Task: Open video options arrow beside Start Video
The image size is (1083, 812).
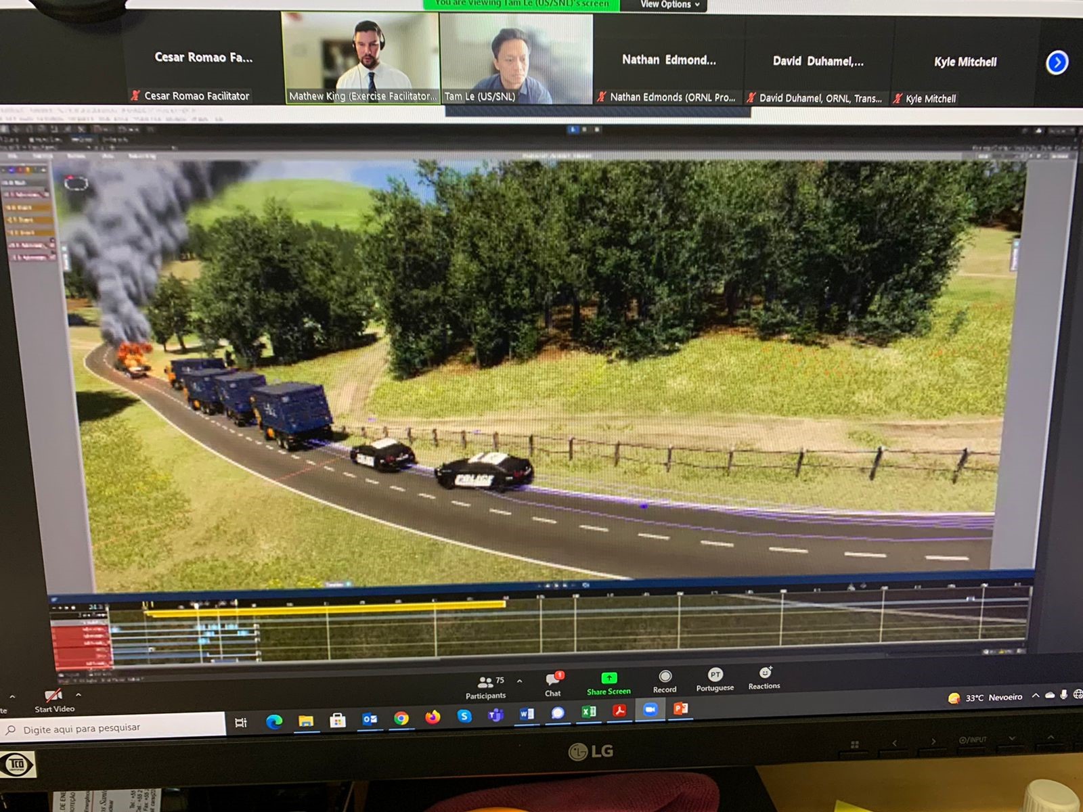Action: click(79, 695)
